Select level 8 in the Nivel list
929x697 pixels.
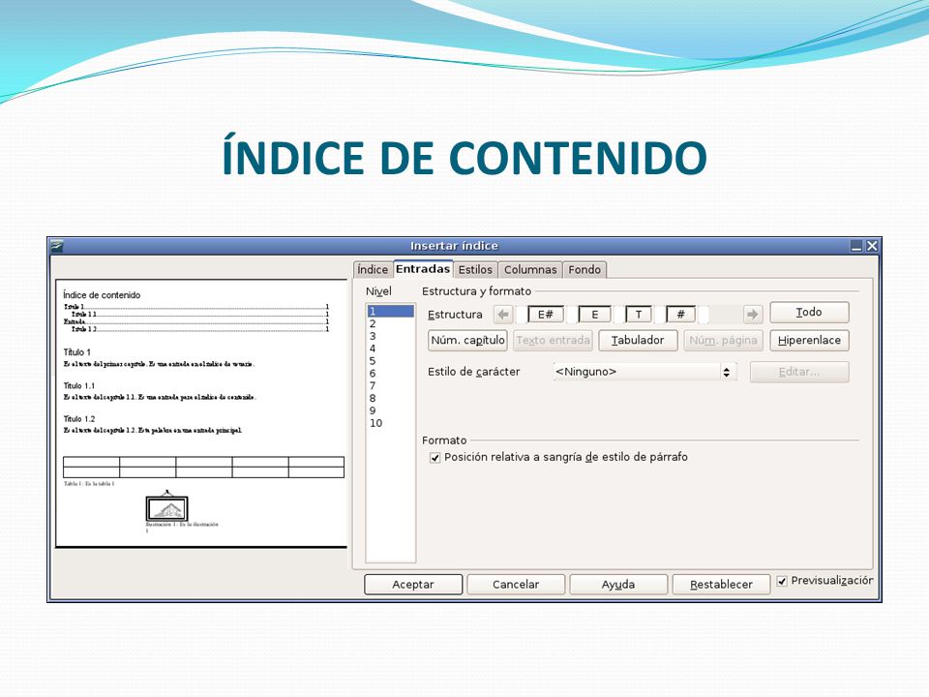pos(390,398)
